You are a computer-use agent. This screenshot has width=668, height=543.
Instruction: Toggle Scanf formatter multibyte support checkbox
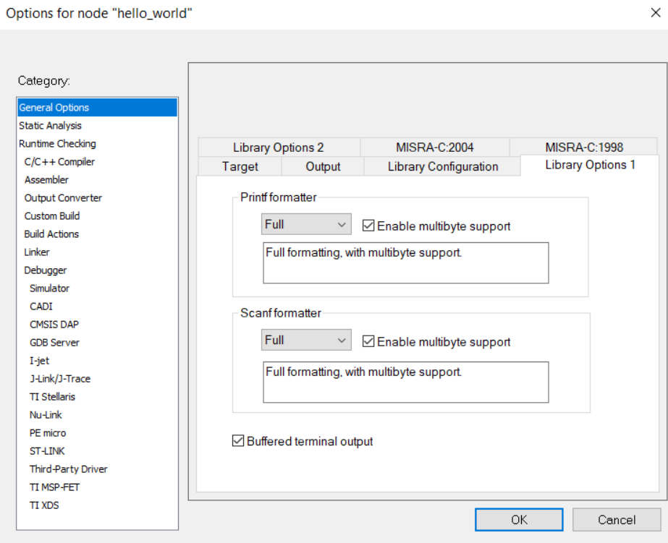(369, 341)
